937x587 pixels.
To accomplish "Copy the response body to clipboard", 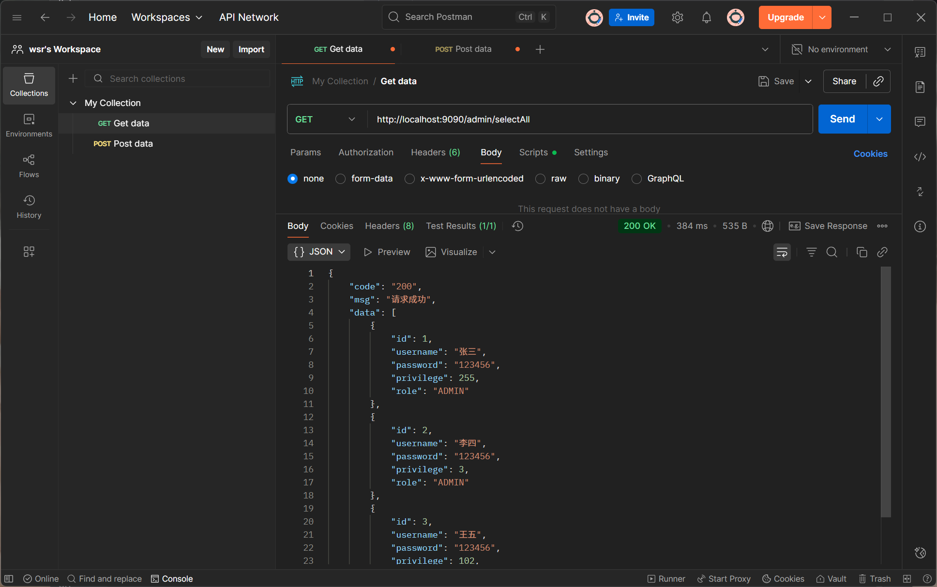I will tap(862, 252).
